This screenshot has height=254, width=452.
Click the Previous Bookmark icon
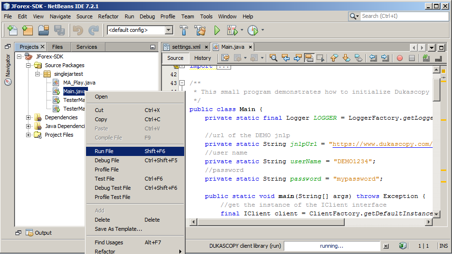pos(334,58)
